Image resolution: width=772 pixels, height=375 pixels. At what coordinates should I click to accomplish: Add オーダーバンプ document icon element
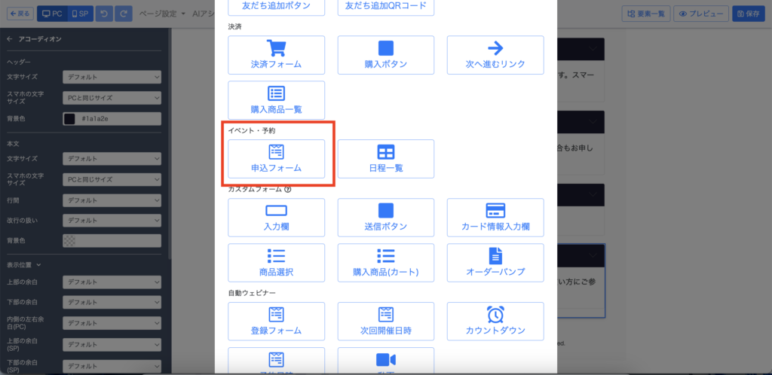click(495, 263)
